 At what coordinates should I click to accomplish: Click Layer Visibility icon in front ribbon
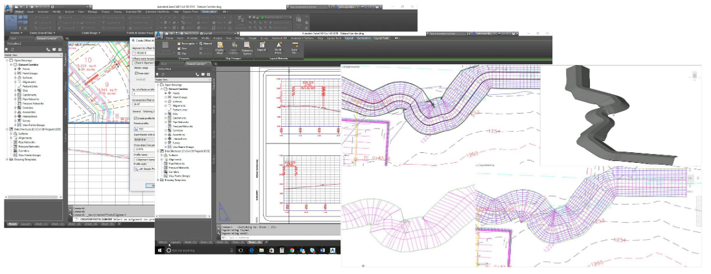(233, 47)
